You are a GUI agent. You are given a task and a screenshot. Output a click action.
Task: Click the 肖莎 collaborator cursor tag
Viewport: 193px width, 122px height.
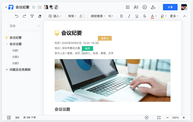[88, 48]
